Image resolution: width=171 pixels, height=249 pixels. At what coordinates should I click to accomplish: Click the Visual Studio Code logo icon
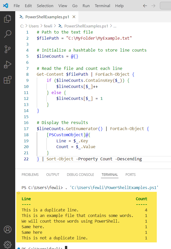tap(6, 6)
